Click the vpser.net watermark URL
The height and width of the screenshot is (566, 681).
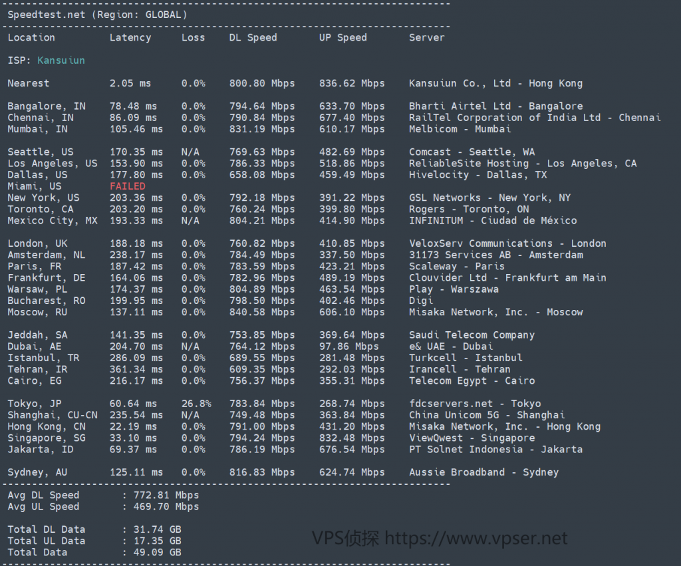(x=476, y=537)
